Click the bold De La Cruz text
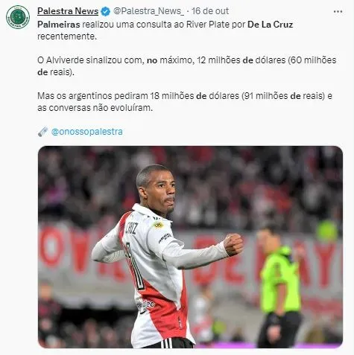Screen dimensions: 354x355 [x=271, y=25]
